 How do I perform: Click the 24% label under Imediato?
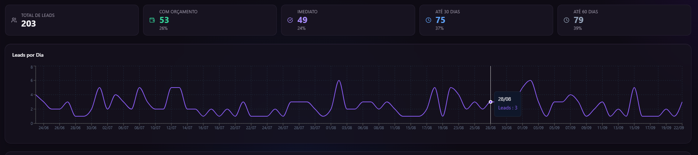pyautogui.click(x=302, y=28)
